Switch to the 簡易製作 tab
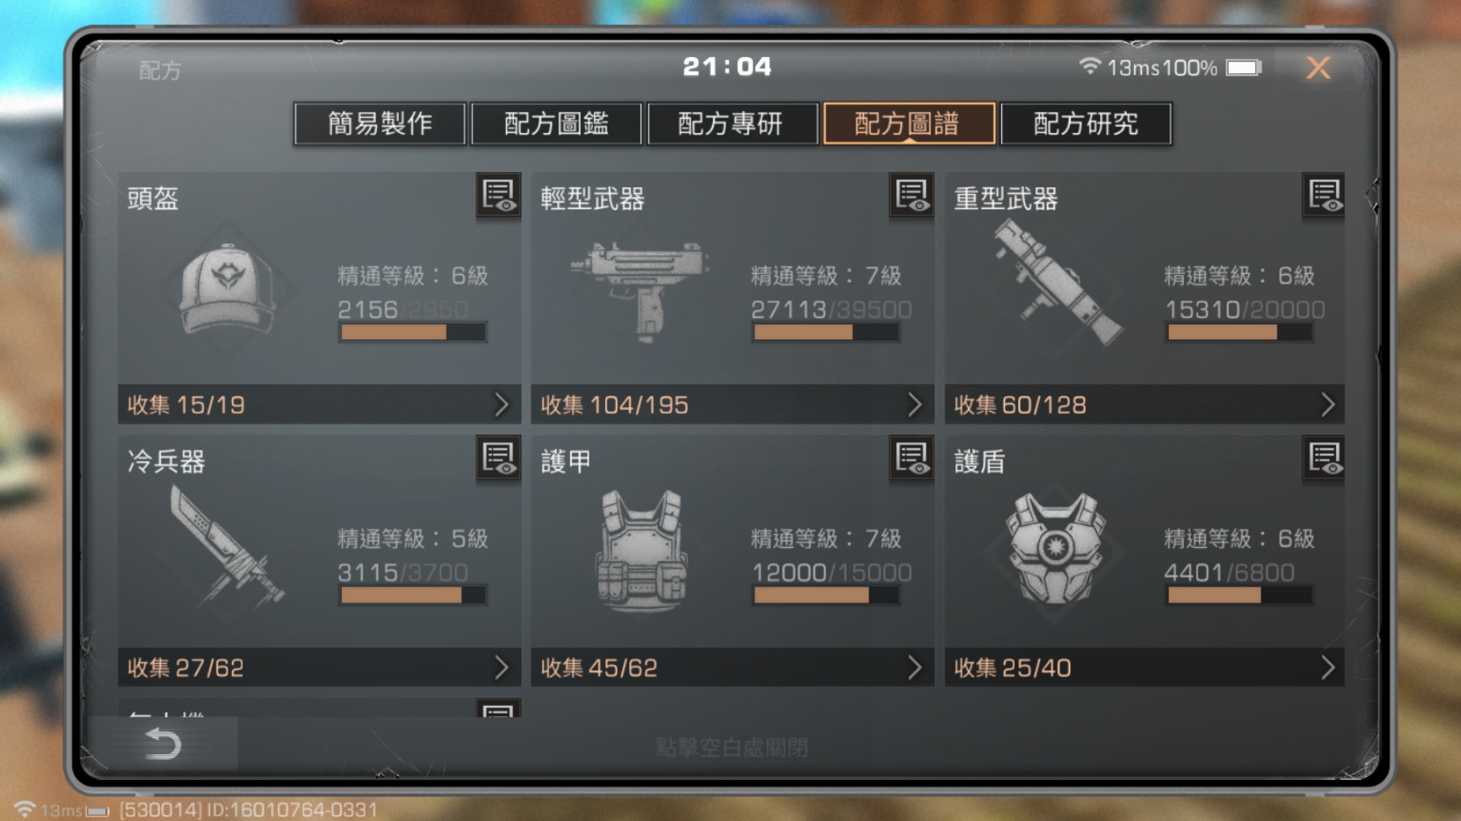Viewport: 1461px width, 821px height. click(380, 123)
